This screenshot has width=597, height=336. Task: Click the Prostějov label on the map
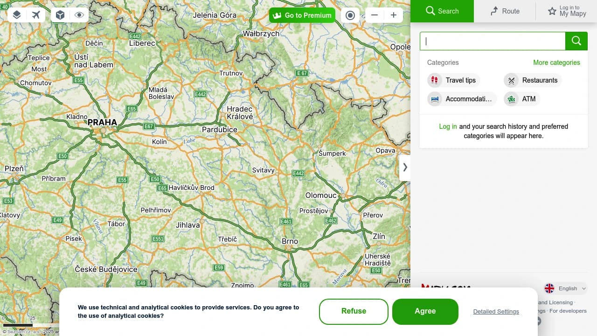[x=314, y=211]
